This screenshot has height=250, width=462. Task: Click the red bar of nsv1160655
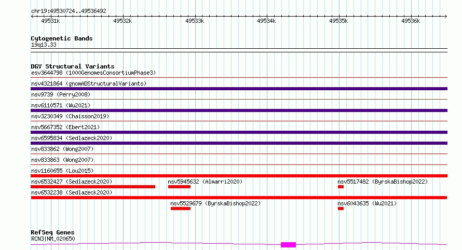tap(239, 176)
